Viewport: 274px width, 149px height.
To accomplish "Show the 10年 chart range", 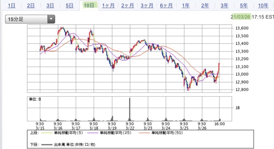I will 263,5.
